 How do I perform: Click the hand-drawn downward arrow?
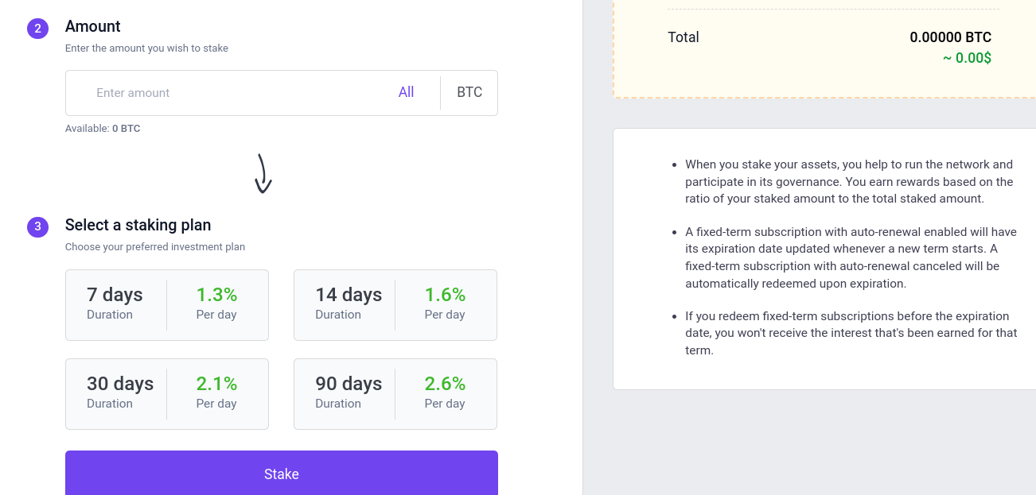[x=263, y=173]
